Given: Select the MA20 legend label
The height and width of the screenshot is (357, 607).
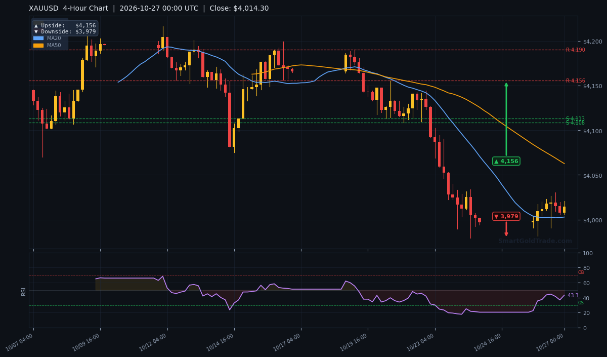Looking at the screenshot, I should click(54, 38).
